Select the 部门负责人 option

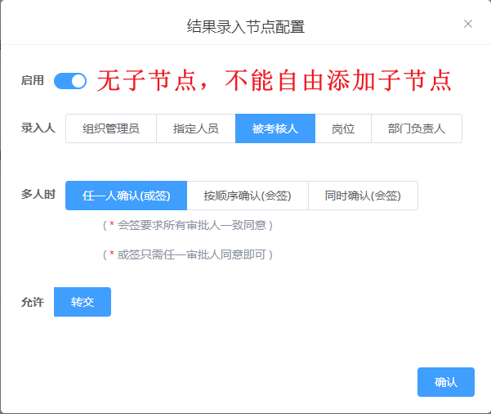coord(416,128)
